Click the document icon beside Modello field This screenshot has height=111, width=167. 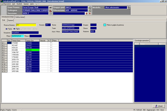point(129,8)
